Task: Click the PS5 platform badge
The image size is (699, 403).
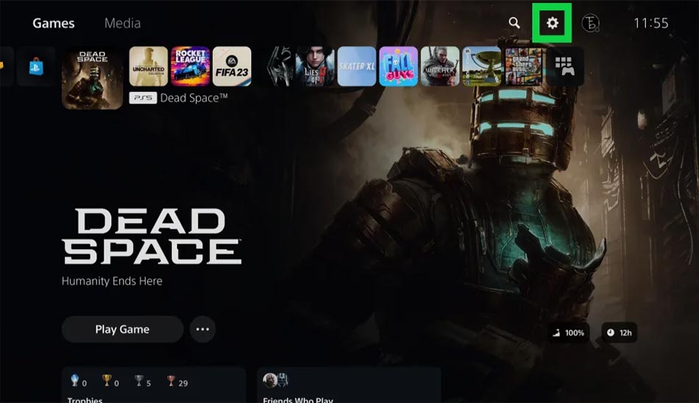Action: click(143, 98)
